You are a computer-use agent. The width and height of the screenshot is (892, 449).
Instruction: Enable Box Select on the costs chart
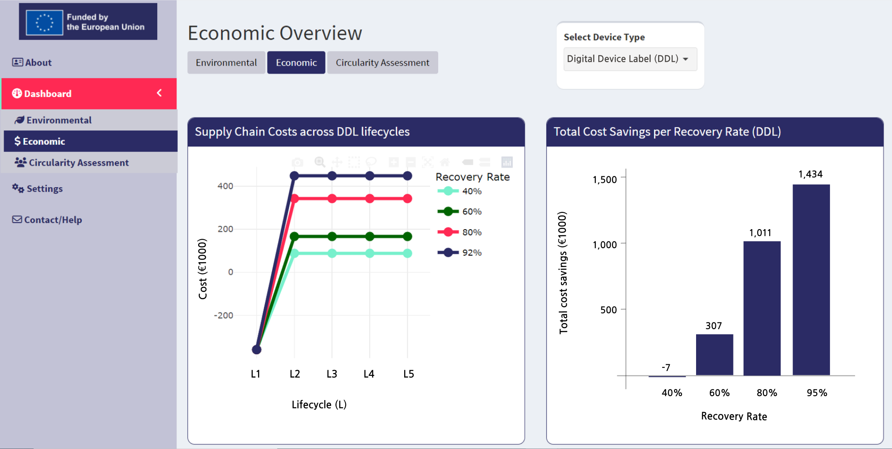[x=354, y=162]
